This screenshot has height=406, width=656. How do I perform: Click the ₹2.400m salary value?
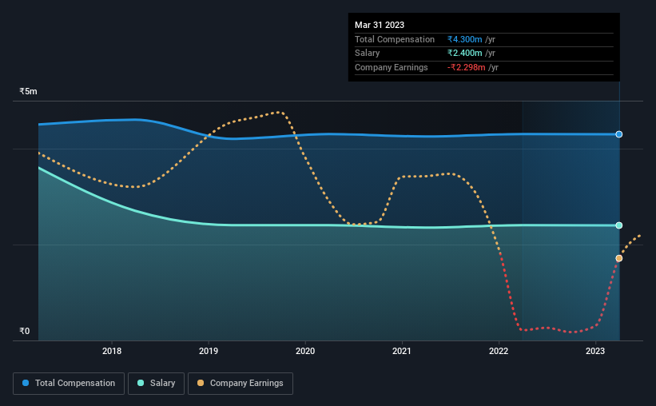(x=464, y=54)
